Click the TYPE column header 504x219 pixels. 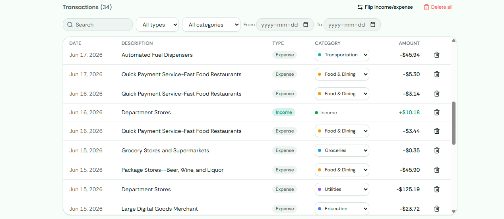278,43
